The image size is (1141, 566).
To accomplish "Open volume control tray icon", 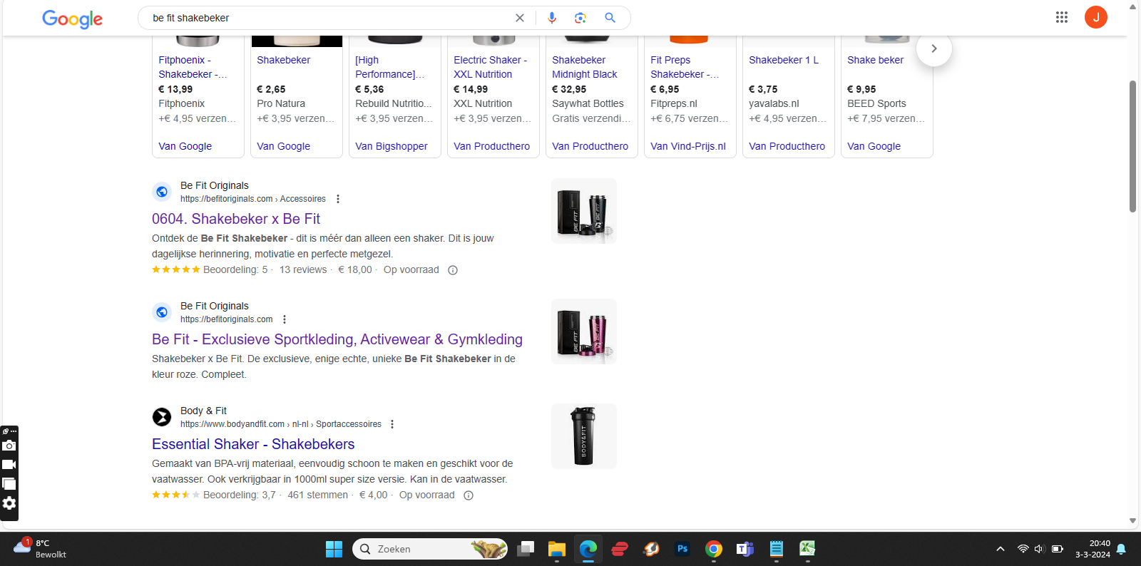I will click(1039, 549).
